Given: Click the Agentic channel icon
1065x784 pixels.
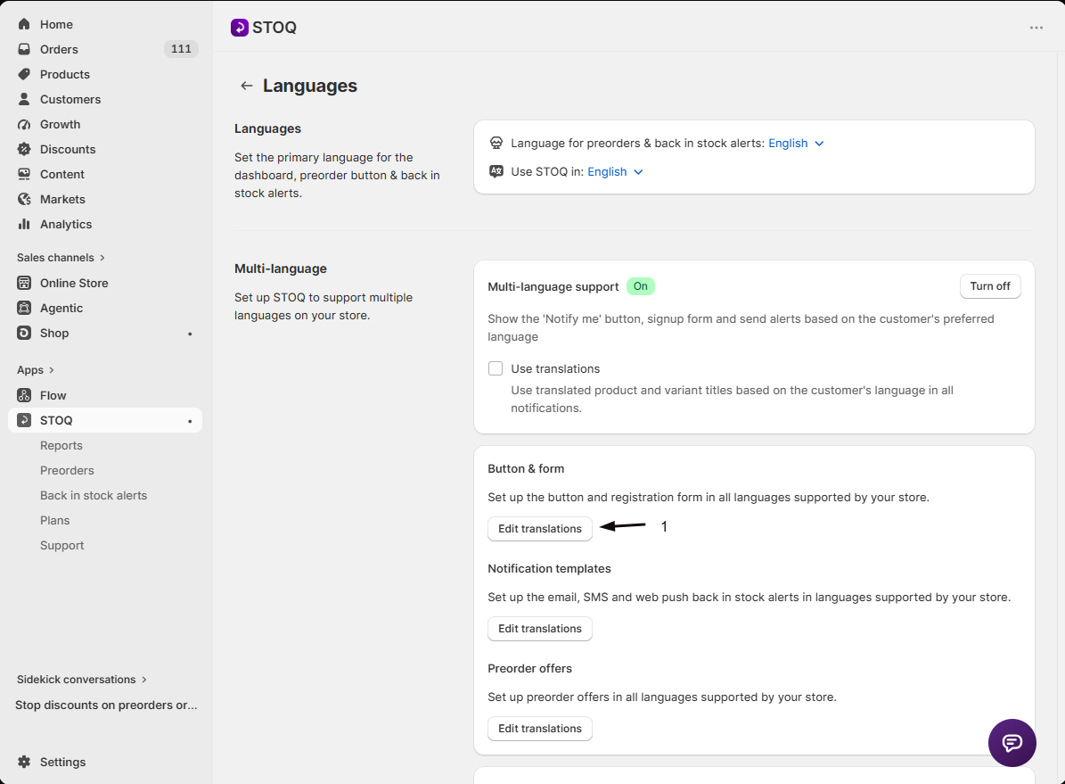Looking at the screenshot, I should point(24,308).
